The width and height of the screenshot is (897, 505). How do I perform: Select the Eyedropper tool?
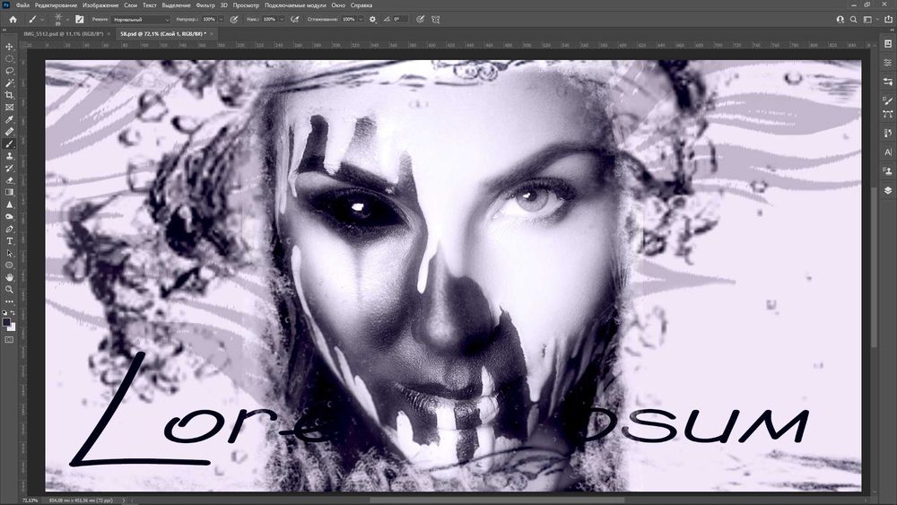click(9, 119)
